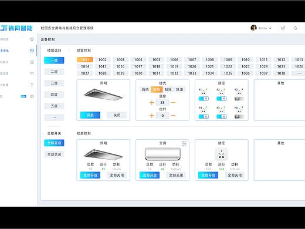305x229 pixels.
Task: Click the temperature minus icon beside 28
Action: pos(173,102)
